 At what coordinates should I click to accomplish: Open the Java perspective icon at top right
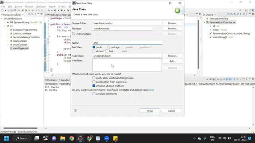(x=253, y=10)
